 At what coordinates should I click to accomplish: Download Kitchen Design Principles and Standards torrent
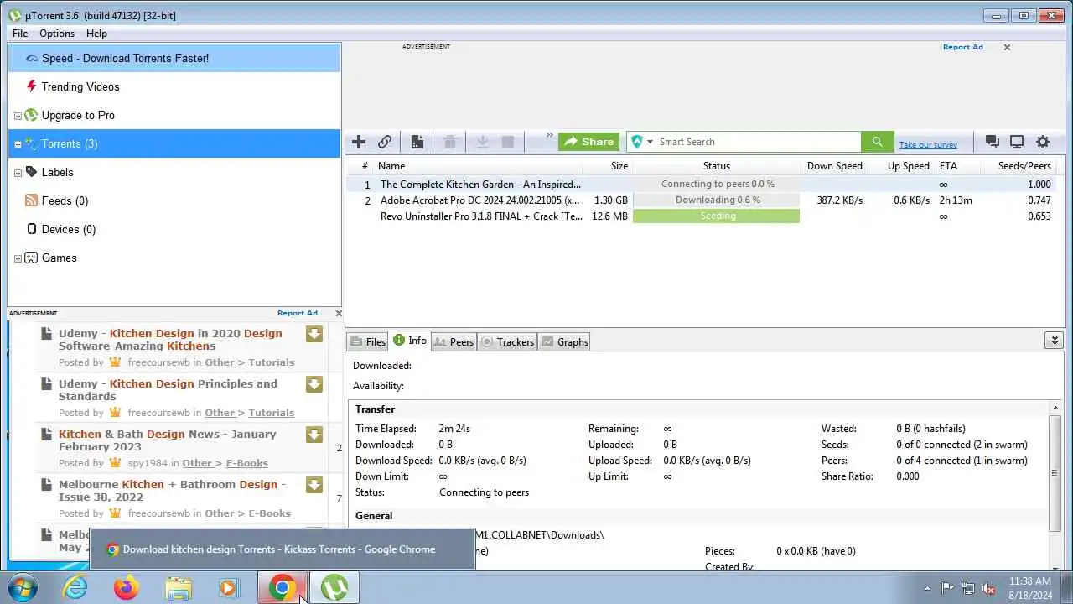pos(314,384)
